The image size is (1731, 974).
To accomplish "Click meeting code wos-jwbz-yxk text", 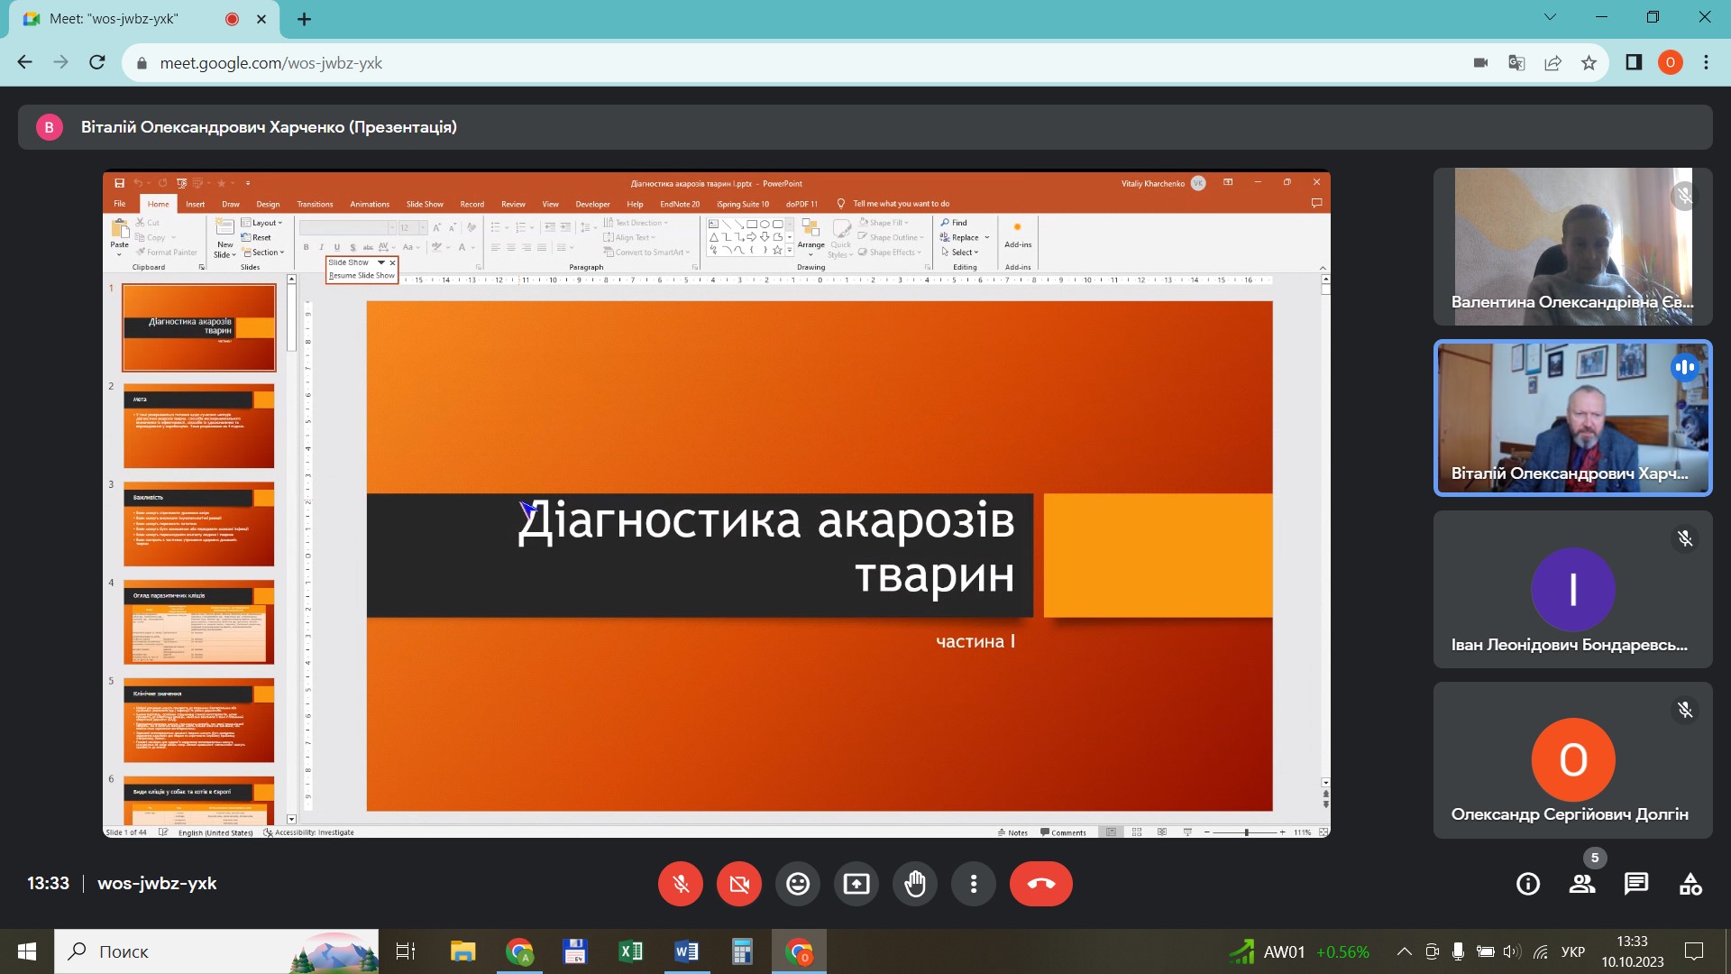I will point(157,884).
